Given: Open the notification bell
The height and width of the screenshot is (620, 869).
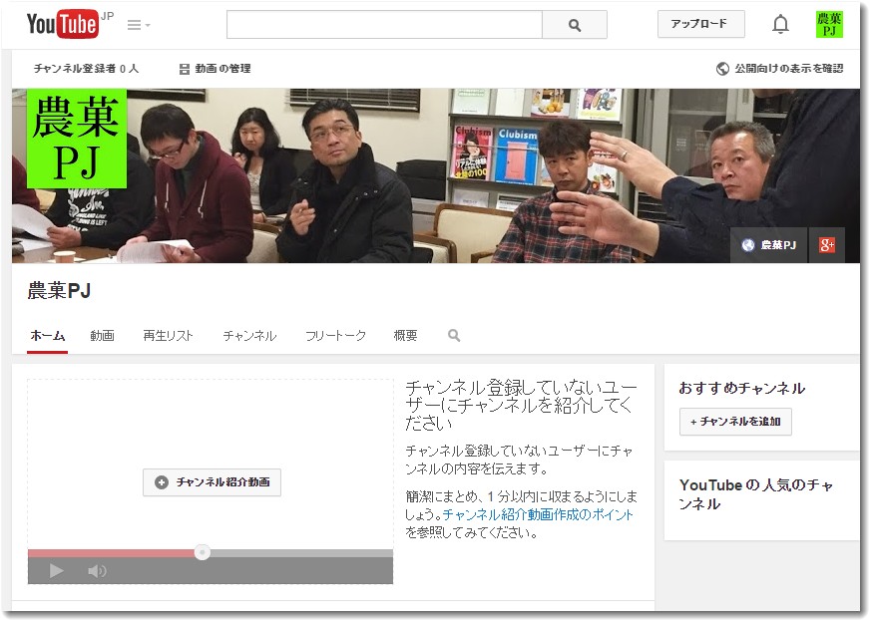Looking at the screenshot, I should click(779, 23).
